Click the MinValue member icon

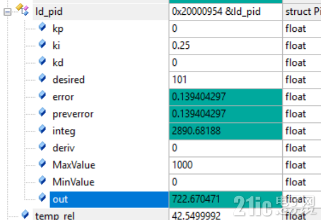[42, 180]
